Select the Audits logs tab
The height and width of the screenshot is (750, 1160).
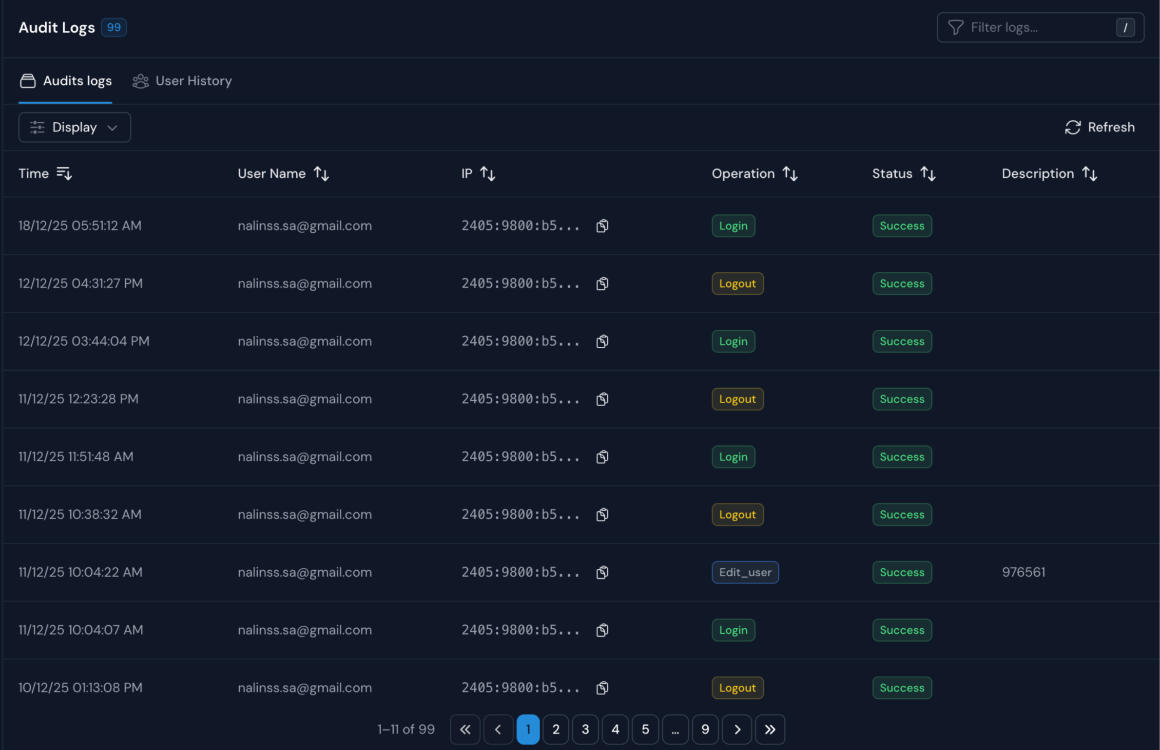coord(65,81)
